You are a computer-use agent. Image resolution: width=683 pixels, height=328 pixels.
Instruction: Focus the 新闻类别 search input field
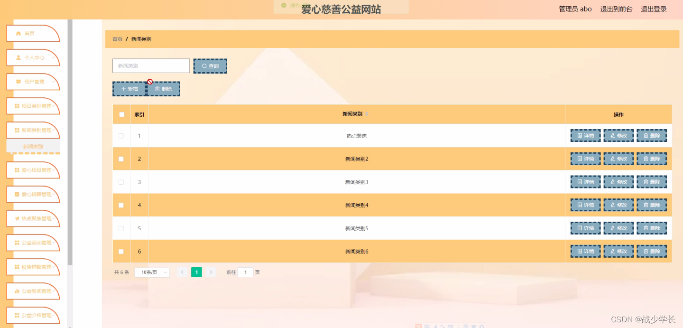tap(151, 66)
